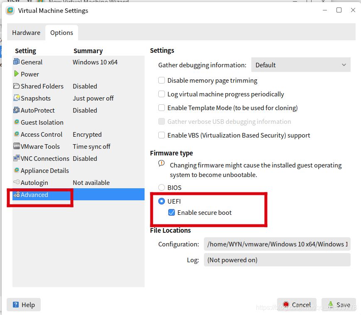Select Autologin setting row

[x=79, y=182]
